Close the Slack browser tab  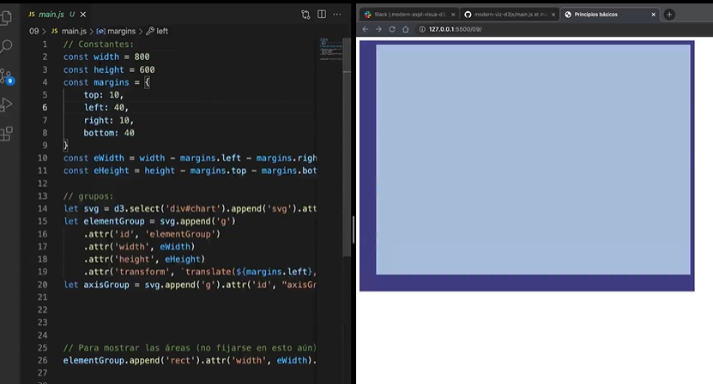[453, 15]
